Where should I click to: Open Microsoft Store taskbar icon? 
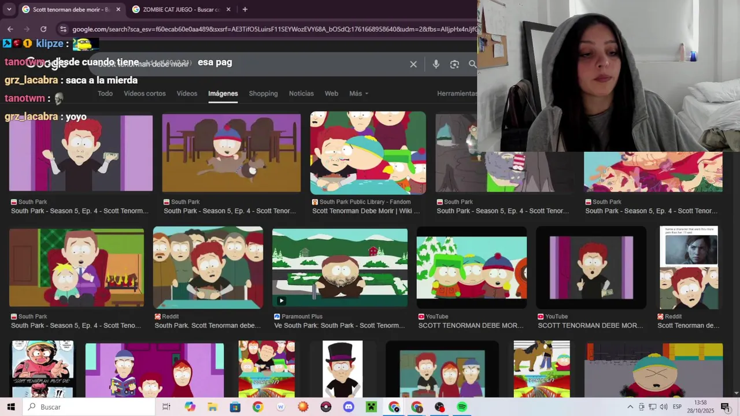click(235, 407)
